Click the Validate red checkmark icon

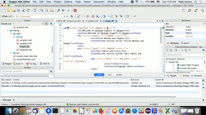pos(79,16)
